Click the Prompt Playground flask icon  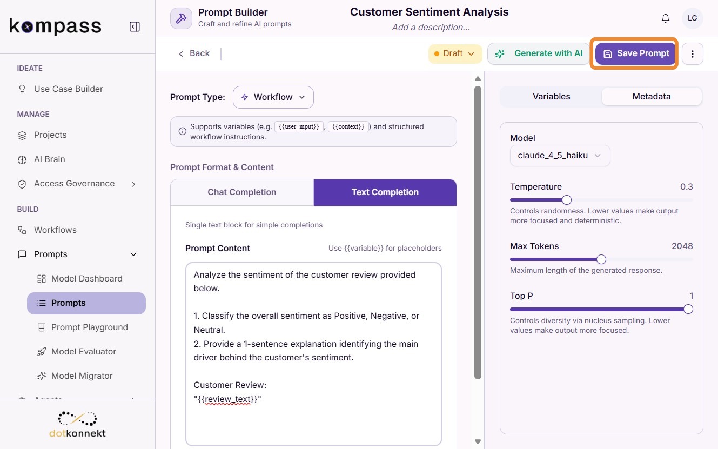coord(42,327)
